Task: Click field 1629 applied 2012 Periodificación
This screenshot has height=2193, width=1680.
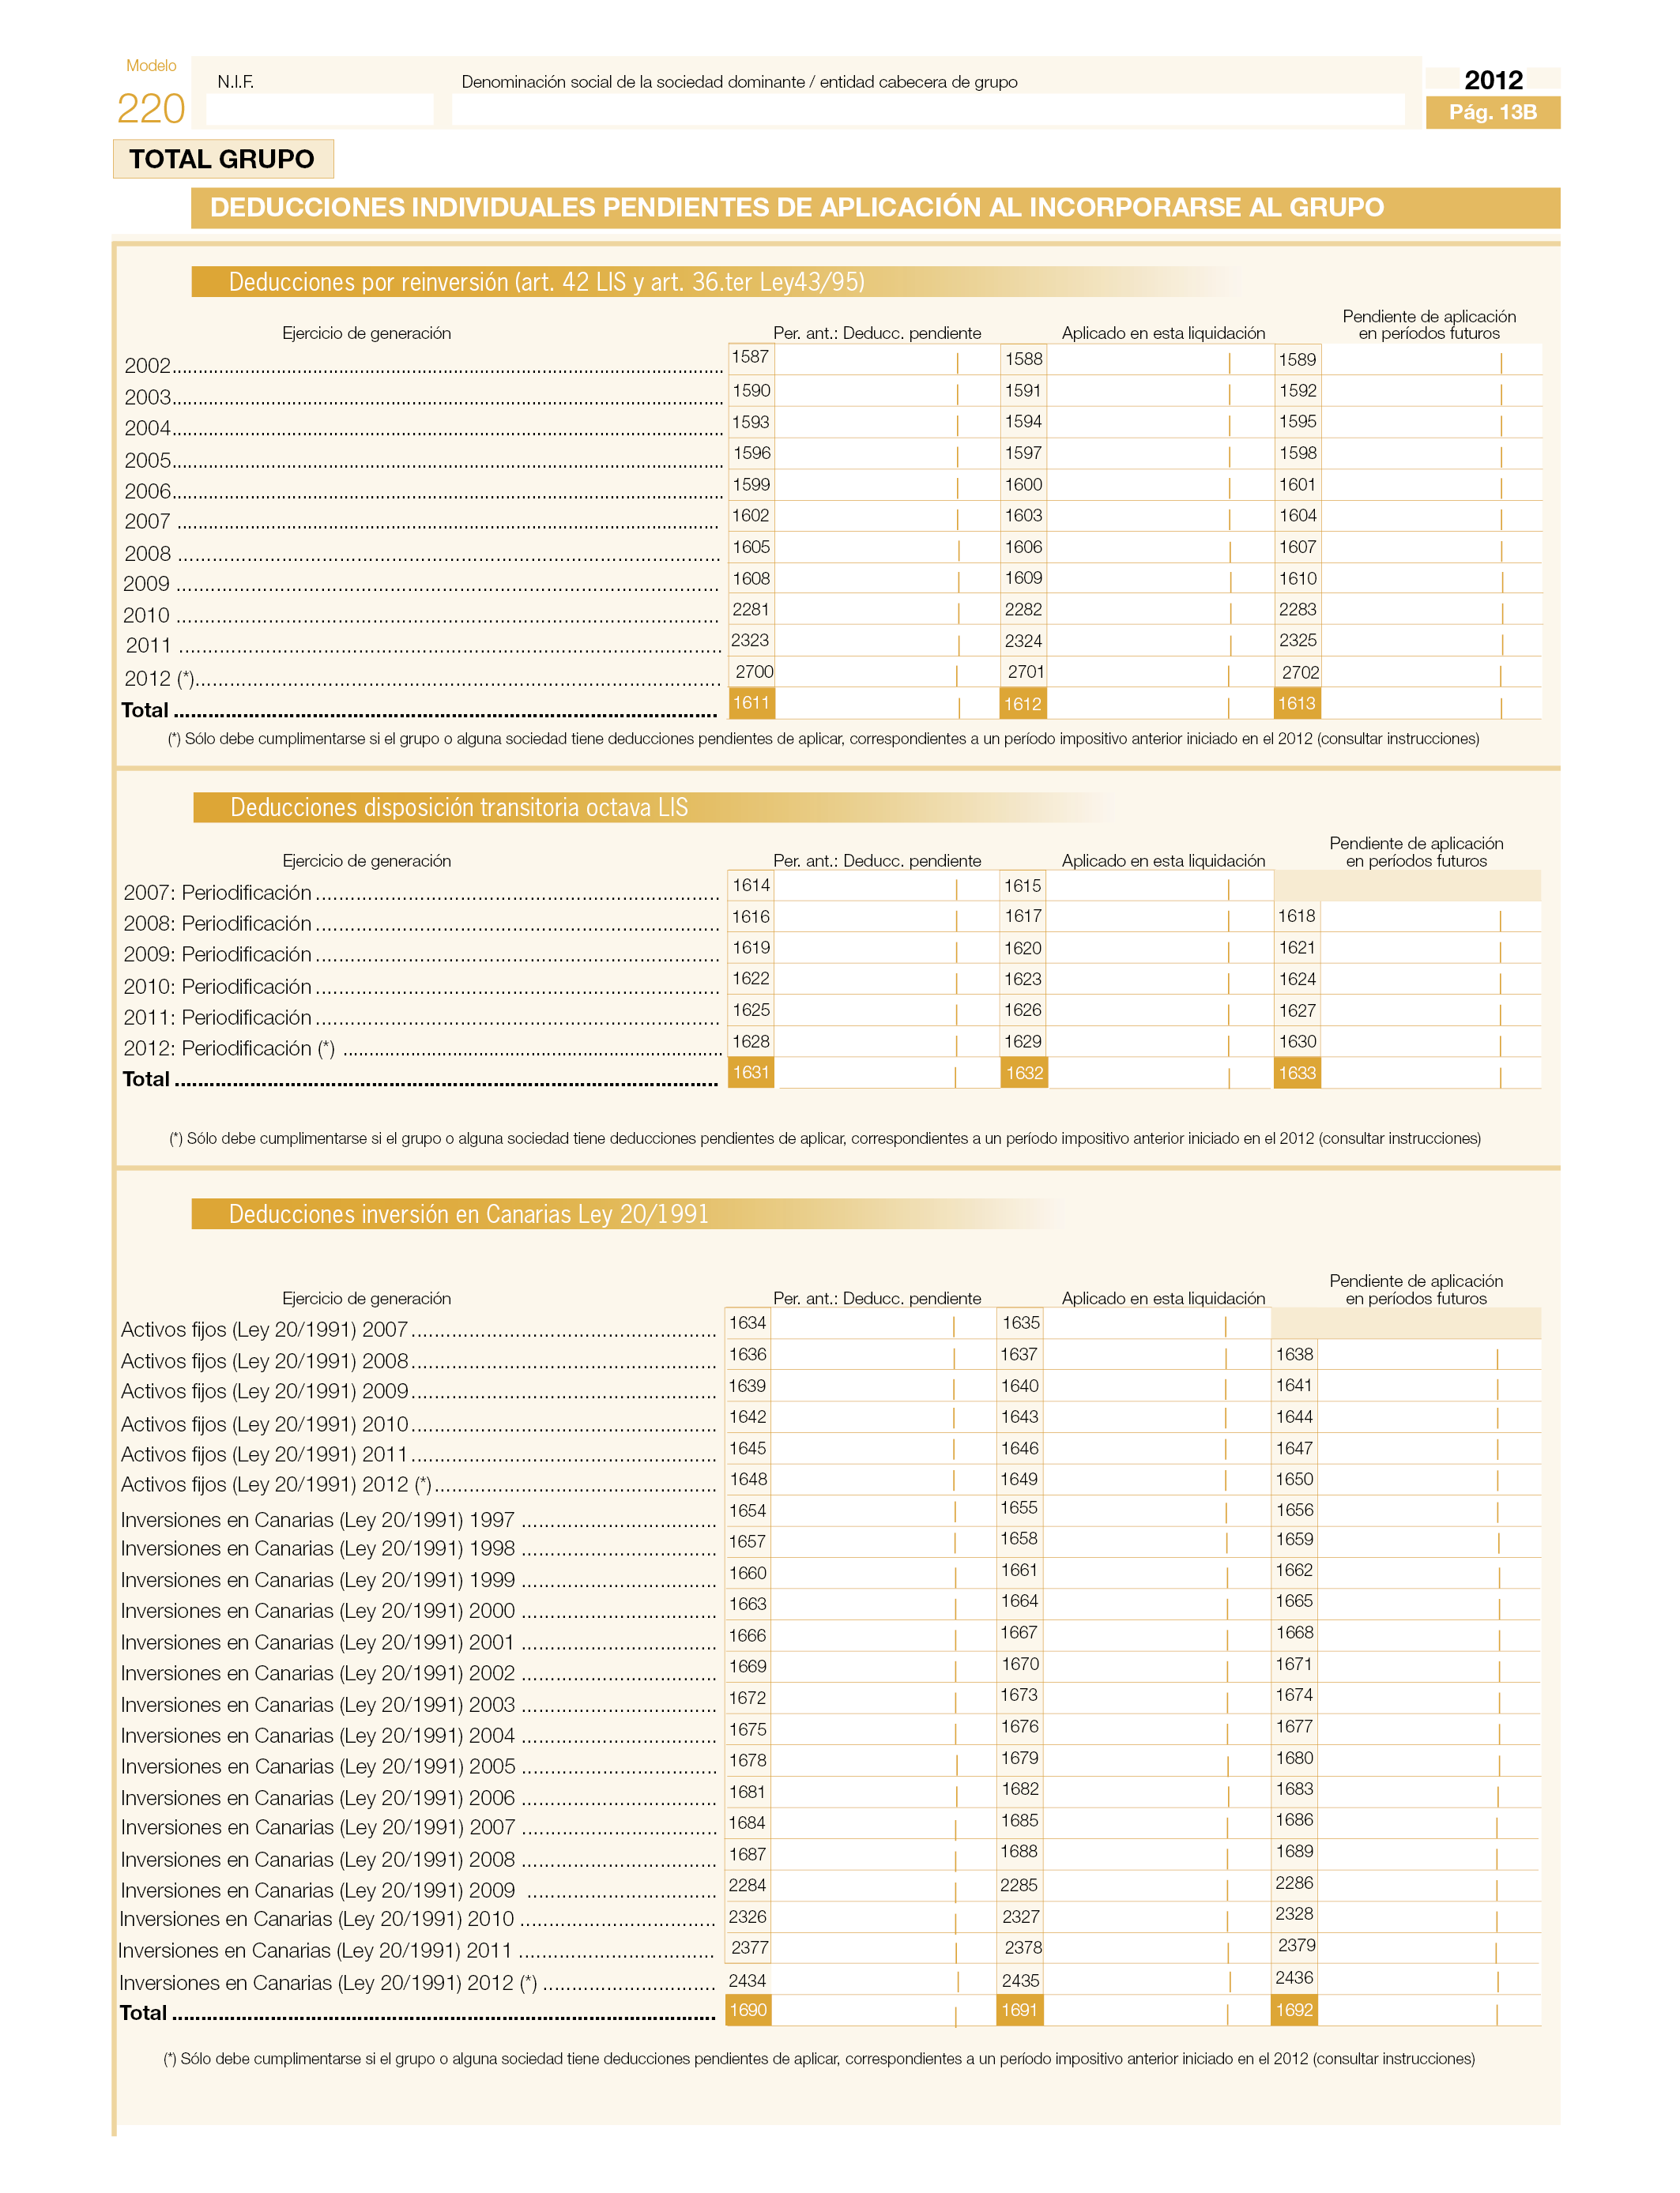Action: click(1162, 1041)
